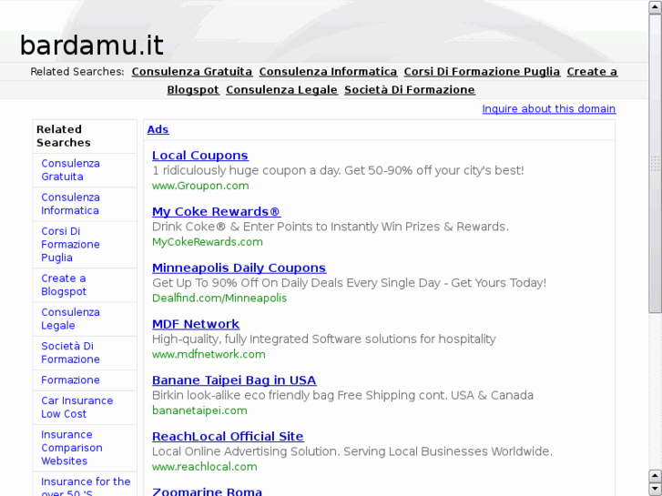This screenshot has height=496, width=662.
Task: Open My Coke Rewards ad title
Action: [216, 211]
